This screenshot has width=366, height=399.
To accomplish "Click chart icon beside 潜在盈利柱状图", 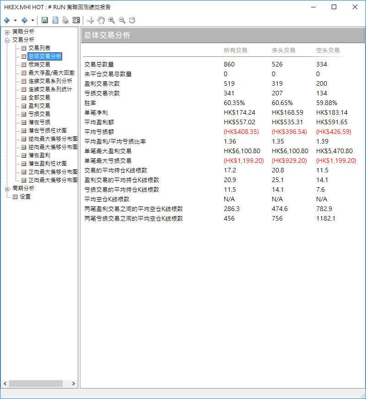I will click(x=24, y=164).
